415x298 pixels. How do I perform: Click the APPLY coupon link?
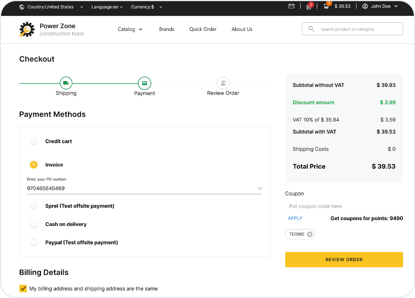click(295, 218)
